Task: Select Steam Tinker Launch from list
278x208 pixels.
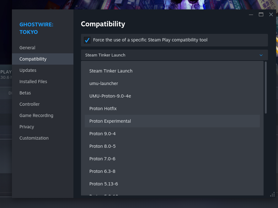Action: tap(172, 71)
